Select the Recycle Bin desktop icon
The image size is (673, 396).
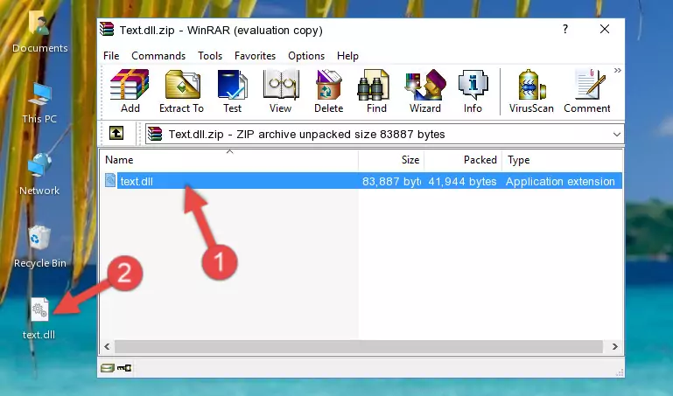40,247
